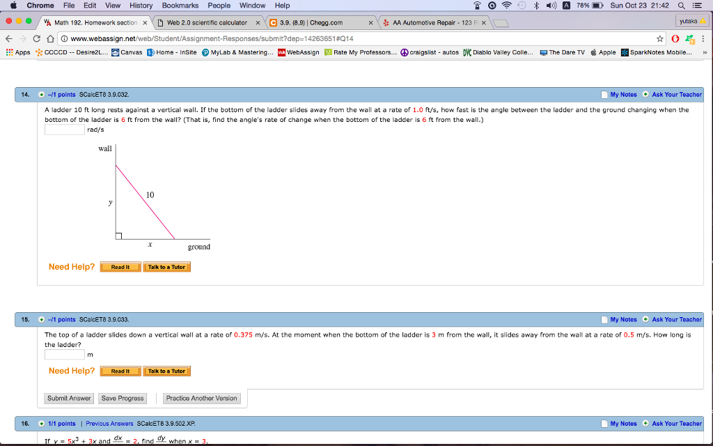Click the rad/s answer field
The image size is (713, 446).
click(x=65, y=129)
